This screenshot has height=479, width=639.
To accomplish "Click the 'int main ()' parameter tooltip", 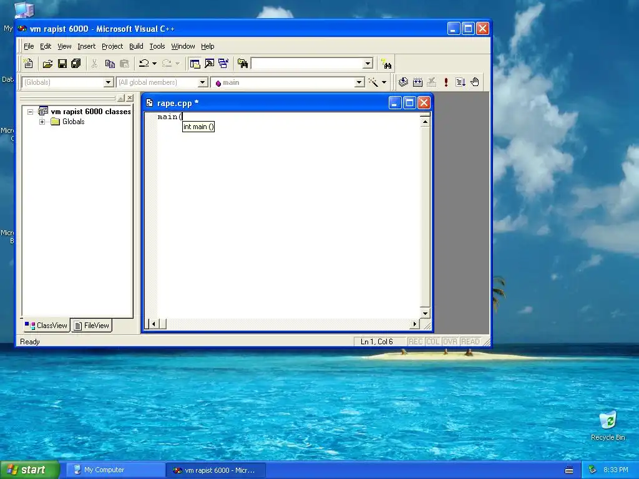I will click(x=198, y=127).
